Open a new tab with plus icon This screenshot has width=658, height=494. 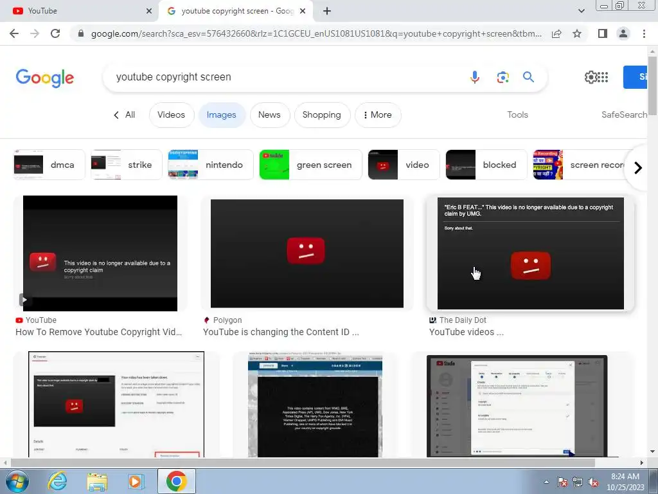click(x=327, y=11)
